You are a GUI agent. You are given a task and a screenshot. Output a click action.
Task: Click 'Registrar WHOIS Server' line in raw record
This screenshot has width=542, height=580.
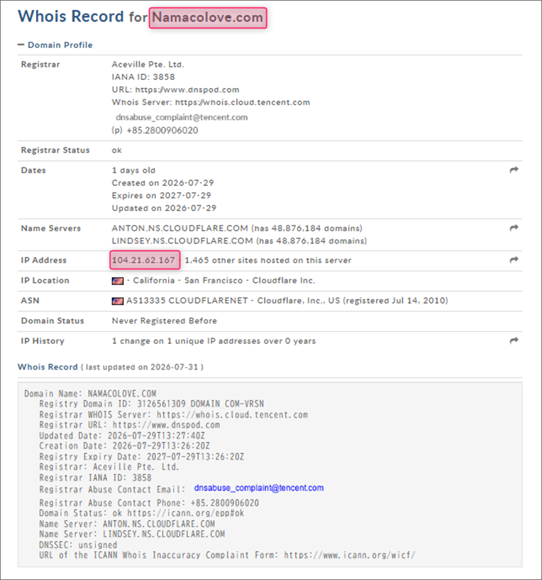coord(173,415)
